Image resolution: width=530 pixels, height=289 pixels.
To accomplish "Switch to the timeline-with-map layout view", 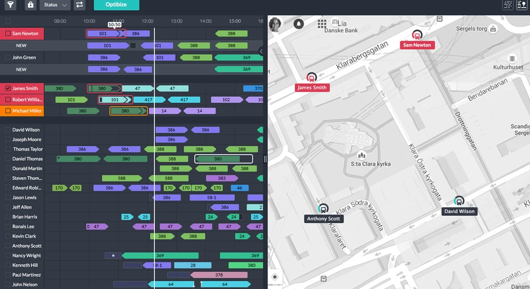I will pos(522,4).
